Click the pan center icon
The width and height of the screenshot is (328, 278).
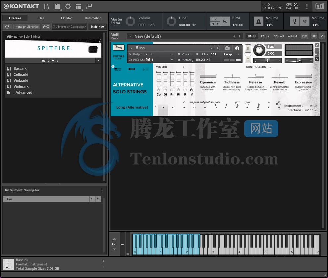pyautogui.click(x=267, y=61)
